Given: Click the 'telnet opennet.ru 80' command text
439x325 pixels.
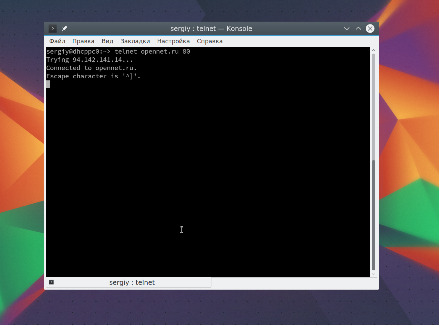Looking at the screenshot, I should tap(152, 52).
